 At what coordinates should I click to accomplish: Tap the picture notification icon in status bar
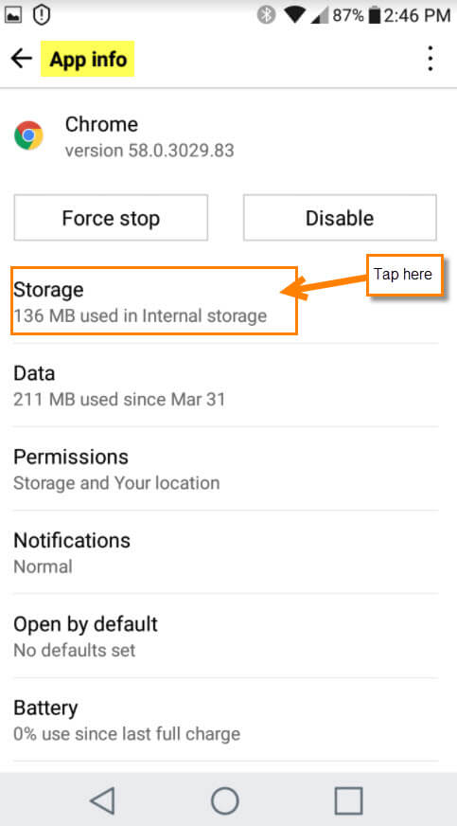pos(13,16)
